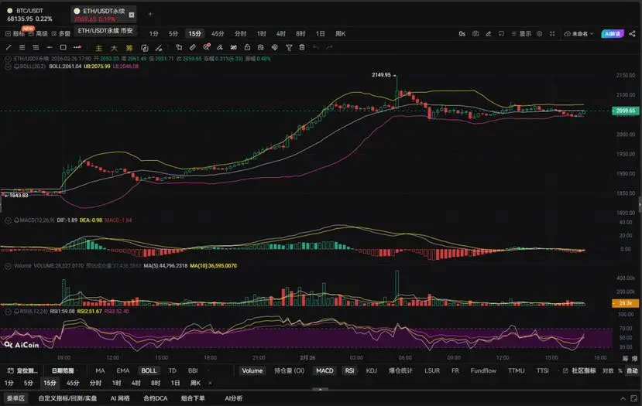Click the 高级 advanced button
Viewport: 642px width, 406px height.
point(39,33)
